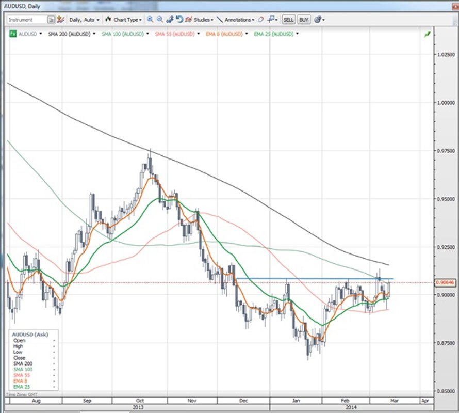Open the Annotations menu
This screenshot has height=413, width=459.
tap(237, 20)
